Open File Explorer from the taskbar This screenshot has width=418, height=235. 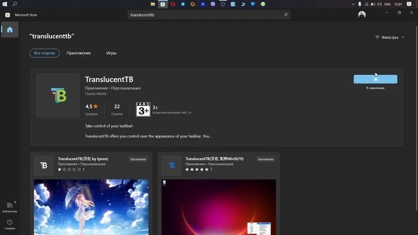coord(153,4)
